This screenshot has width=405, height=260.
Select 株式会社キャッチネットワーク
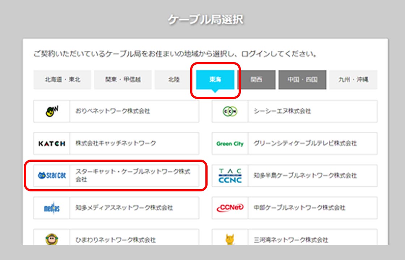point(116,144)
